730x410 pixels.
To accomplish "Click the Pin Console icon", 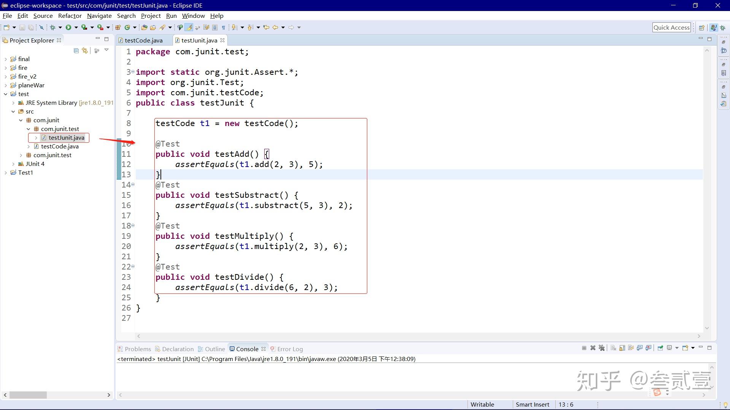I will [x=660, y=348].
